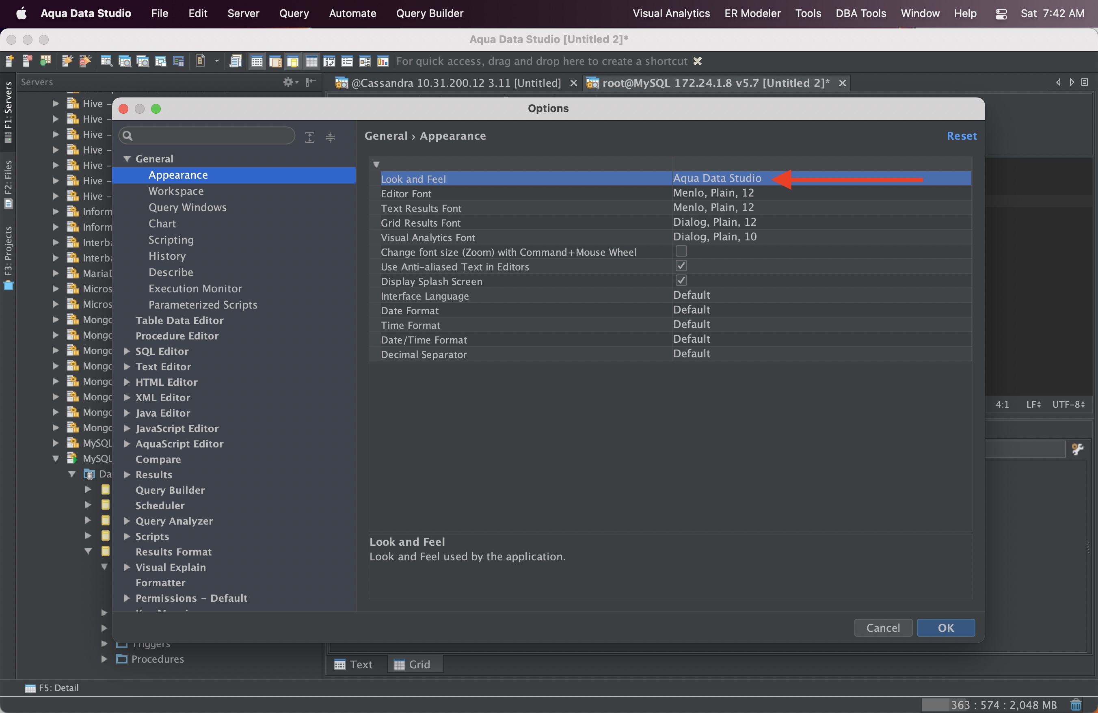Disable the Display Splash Screen checkbox
The image size is (1098, 713).
click(681, 281)
